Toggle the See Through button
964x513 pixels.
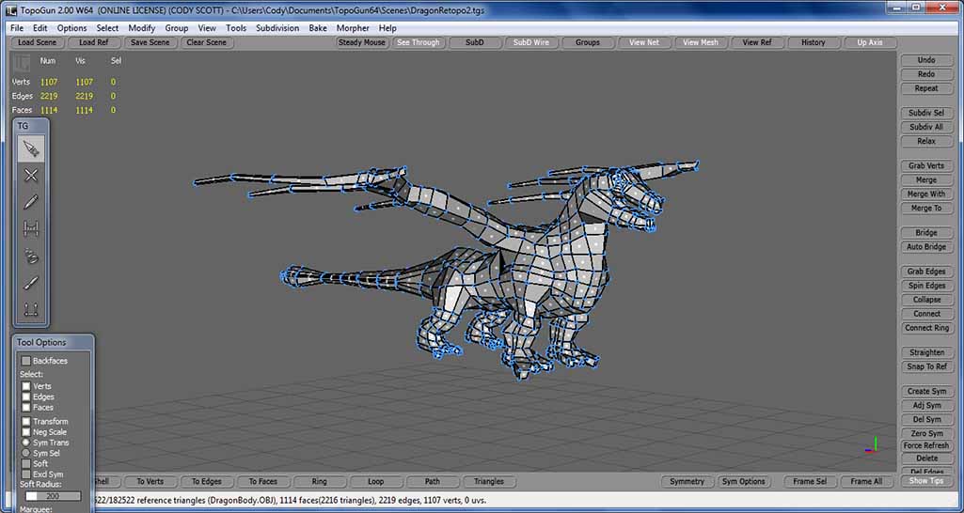(x=419, y=42)
